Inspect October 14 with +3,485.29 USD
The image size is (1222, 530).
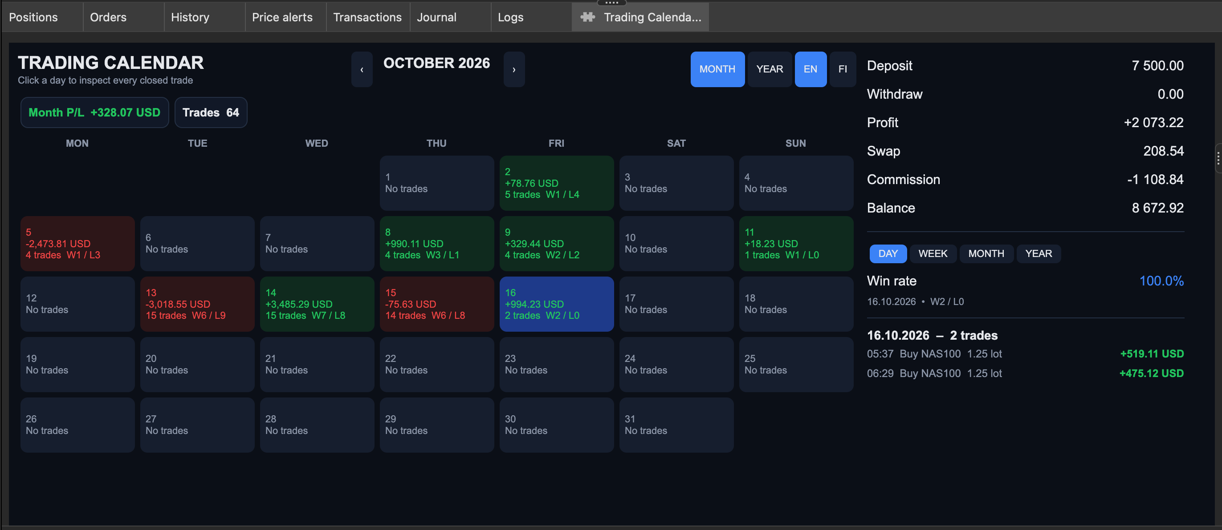point(317,304)
